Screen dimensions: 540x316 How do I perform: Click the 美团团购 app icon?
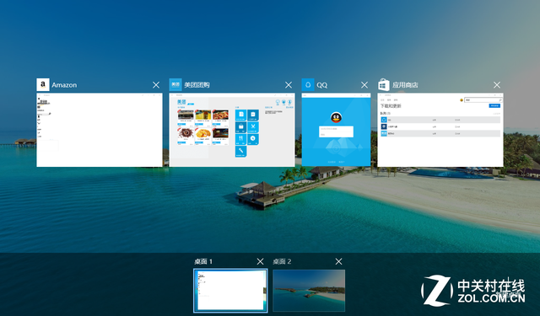tap(175, 84)
